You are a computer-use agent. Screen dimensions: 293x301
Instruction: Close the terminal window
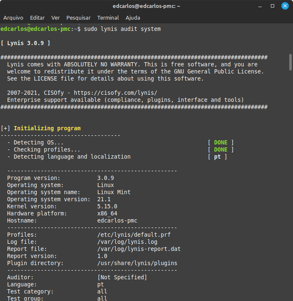click(x=285, y=6)
